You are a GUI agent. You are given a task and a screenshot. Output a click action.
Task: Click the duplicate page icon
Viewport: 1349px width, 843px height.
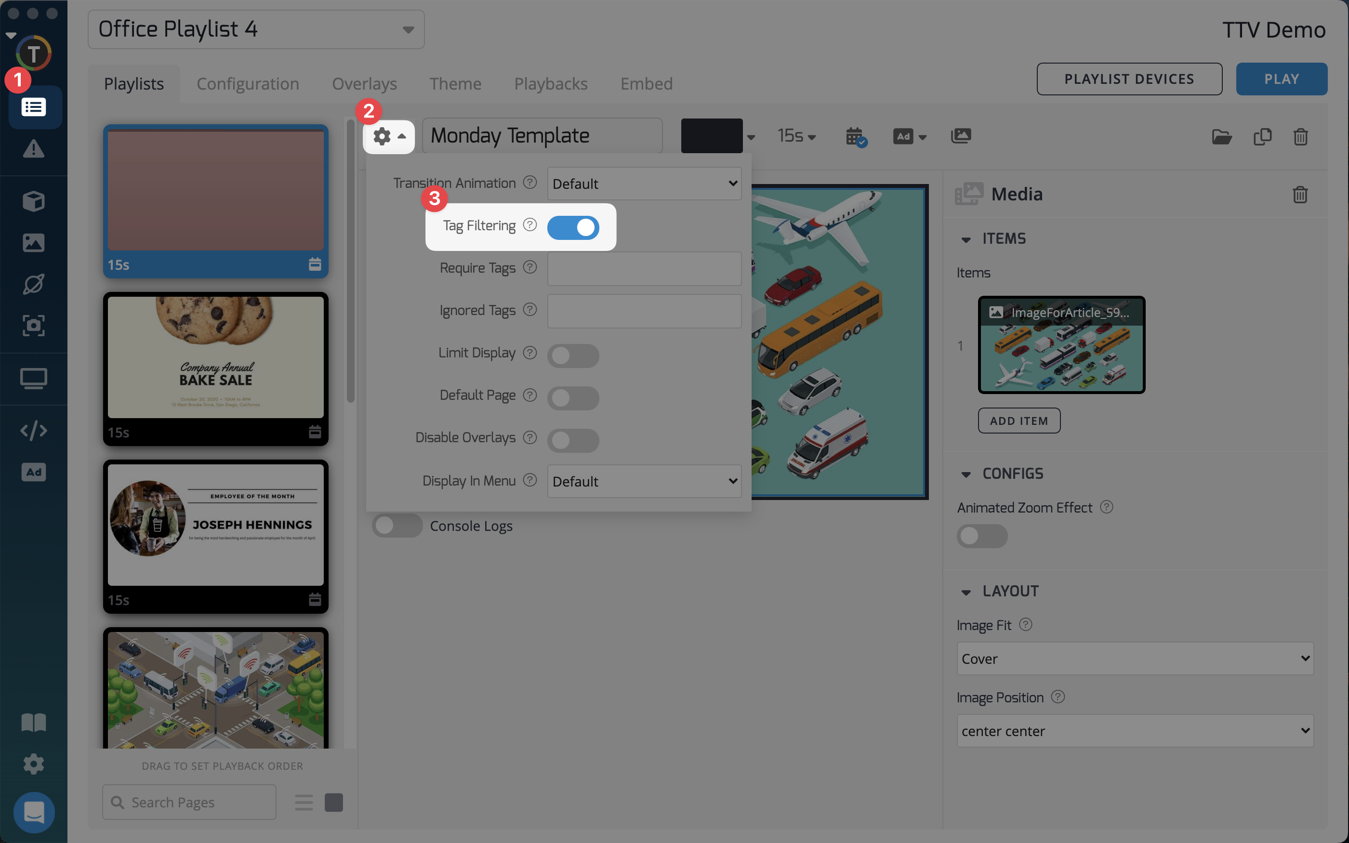pos(1262,137)
